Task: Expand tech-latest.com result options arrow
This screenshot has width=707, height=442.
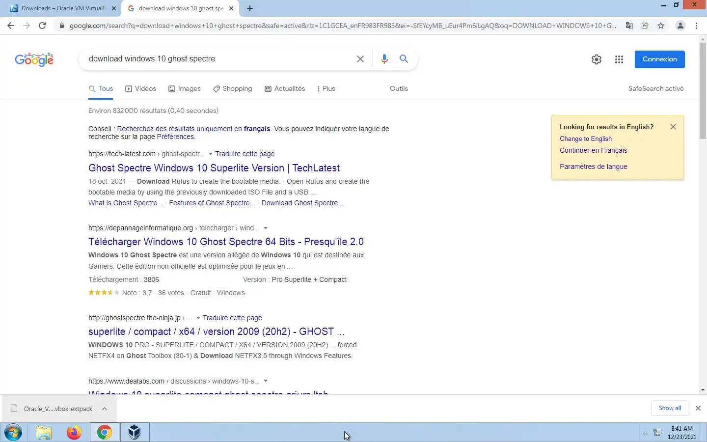Action: pos(210,154)
